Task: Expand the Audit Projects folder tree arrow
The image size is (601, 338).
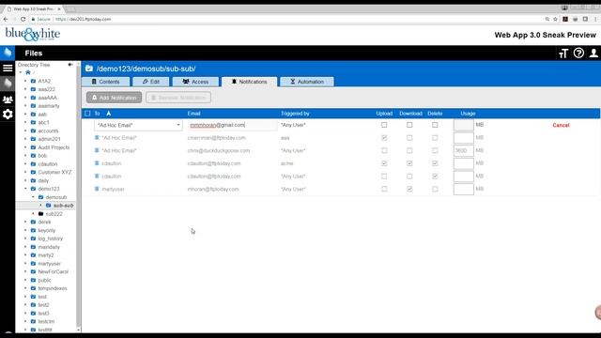Action: (x=25, y=147)
